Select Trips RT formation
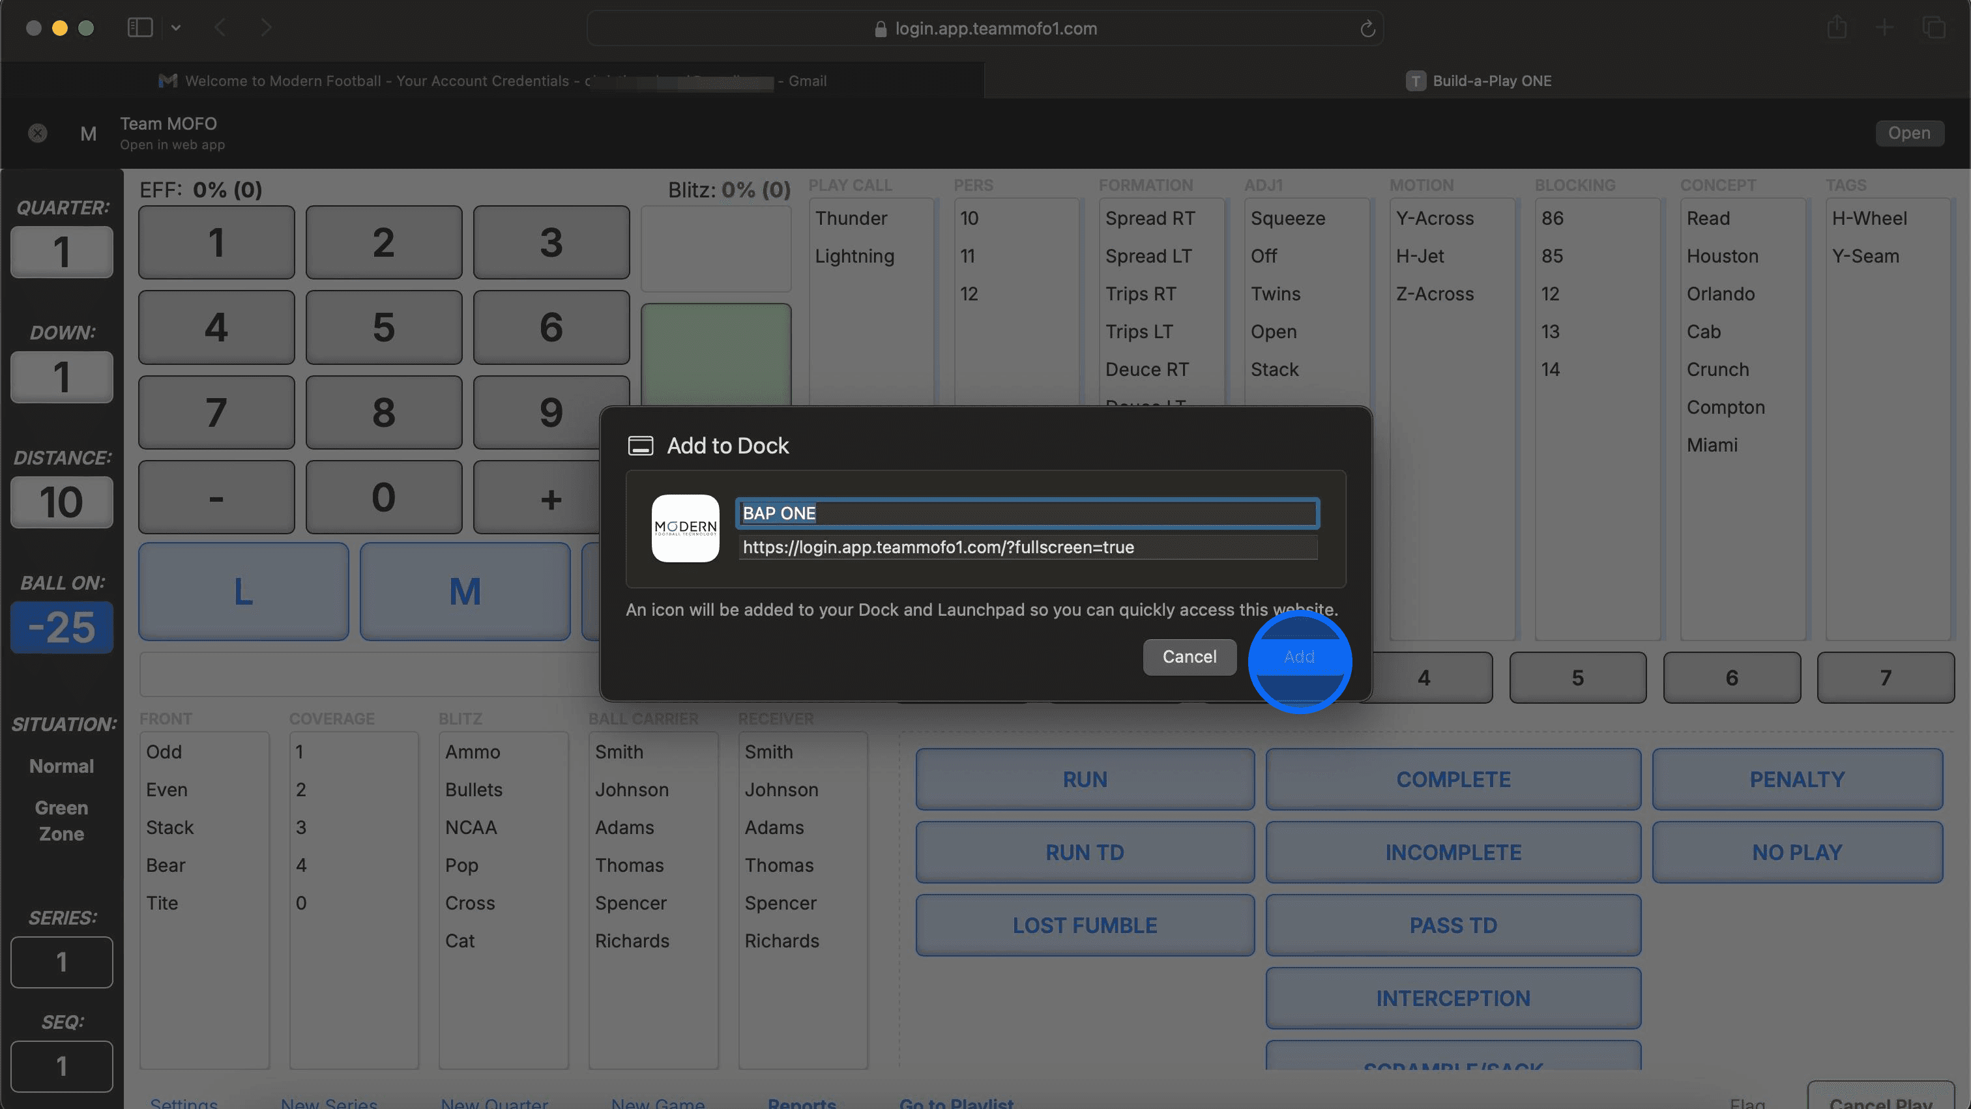The image size is (1971, 1109). coord(1140,294)
